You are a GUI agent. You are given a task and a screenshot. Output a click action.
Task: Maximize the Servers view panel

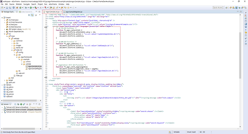[39, 104]
